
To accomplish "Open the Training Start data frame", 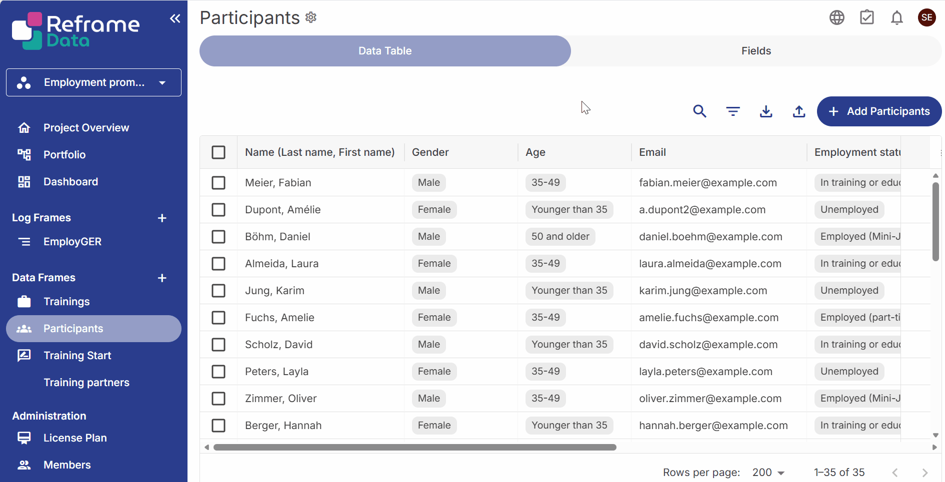I will pos(77,356).
